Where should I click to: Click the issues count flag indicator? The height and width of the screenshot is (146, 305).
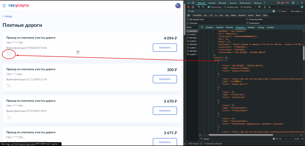click(x=287, y=3)
